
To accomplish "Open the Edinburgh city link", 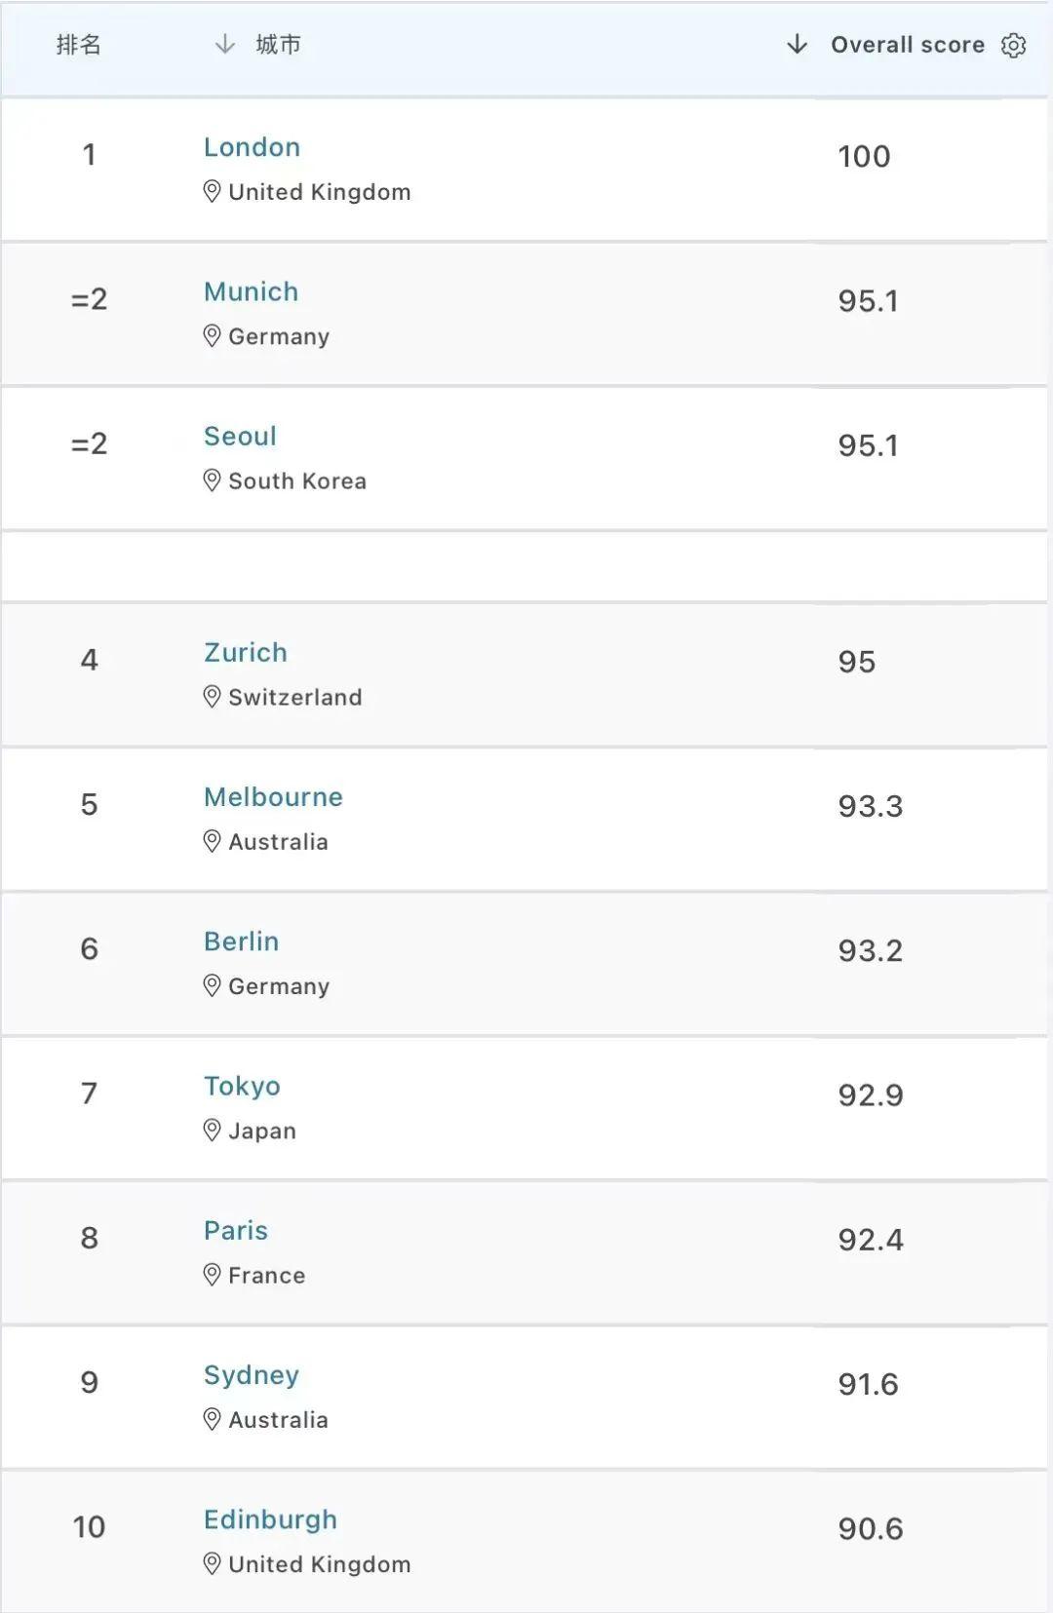I will click(270, 1519).
